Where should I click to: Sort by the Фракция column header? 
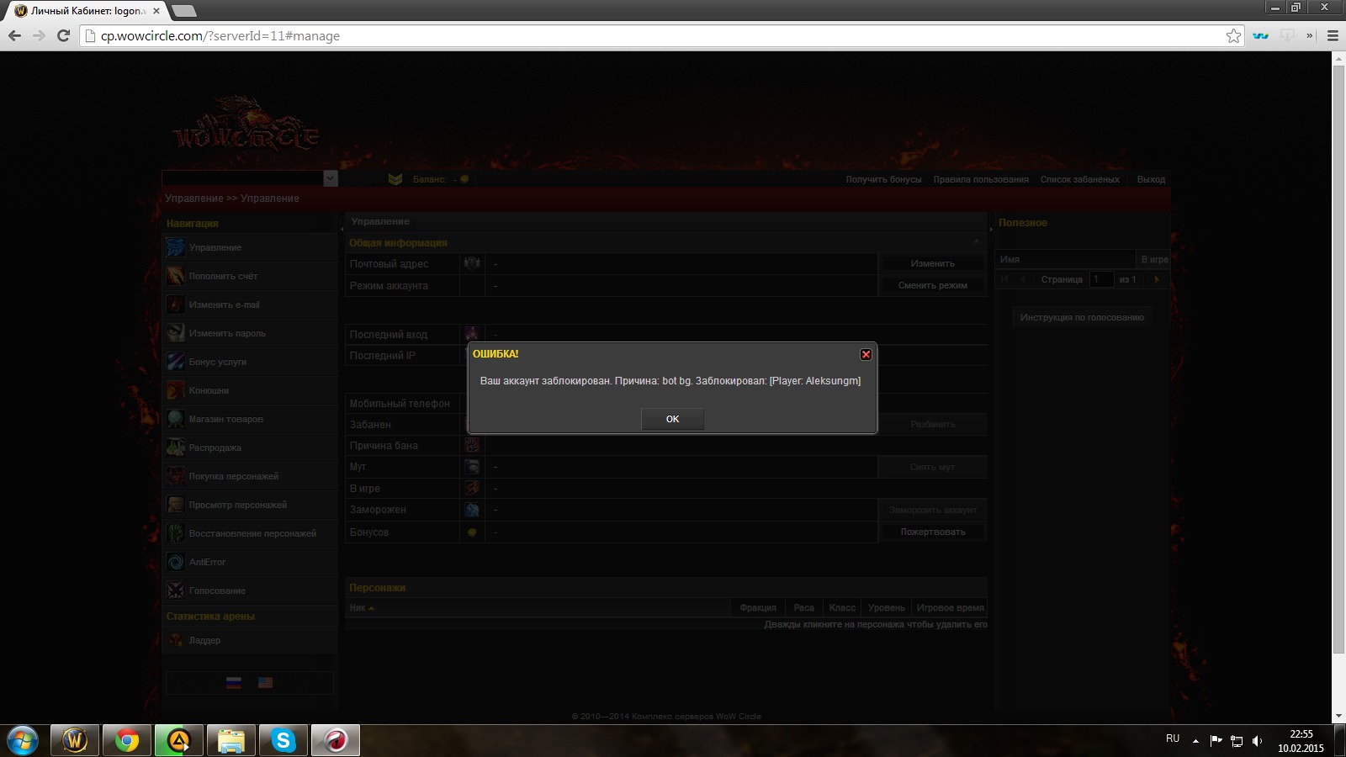point(758,607)
